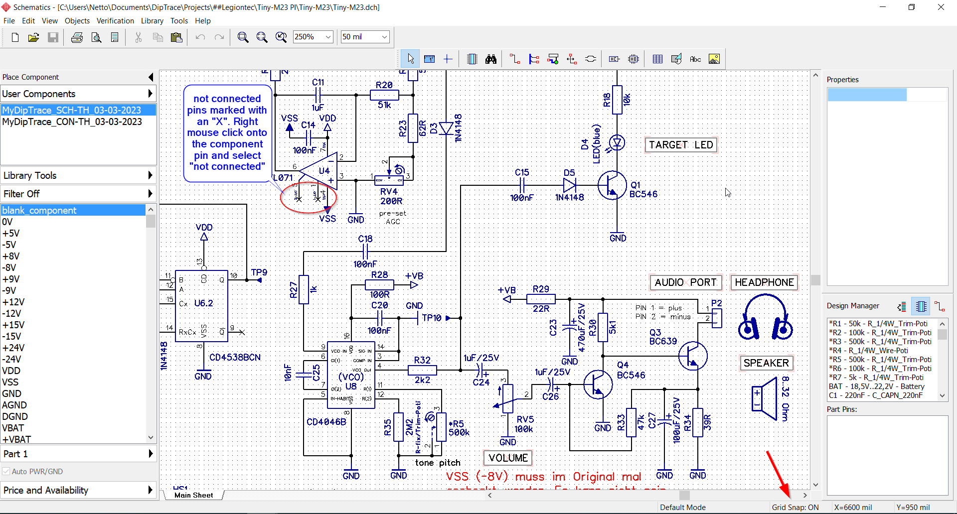The height and width of the screenshot is (514, 957).
Task: Toggle components view in Design Manager
Action: point(921,306)
